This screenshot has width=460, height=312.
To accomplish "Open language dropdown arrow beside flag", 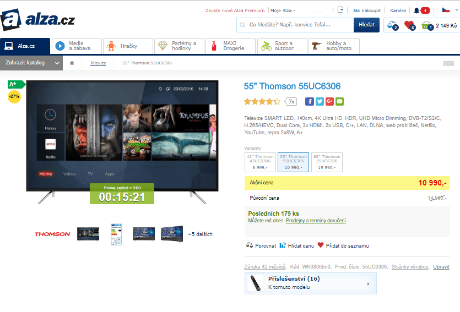I will tap(456, 10).
